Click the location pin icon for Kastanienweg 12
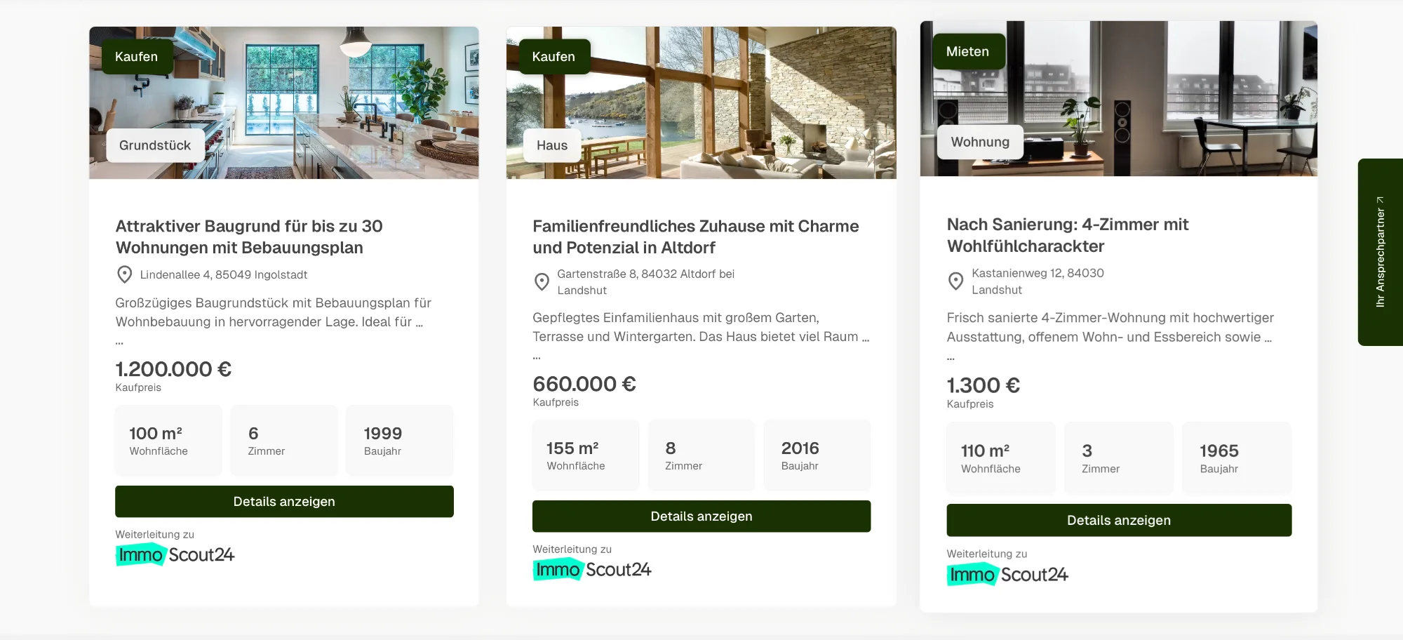Screen dimensions: 1403x640 click(x=956, y=281)
